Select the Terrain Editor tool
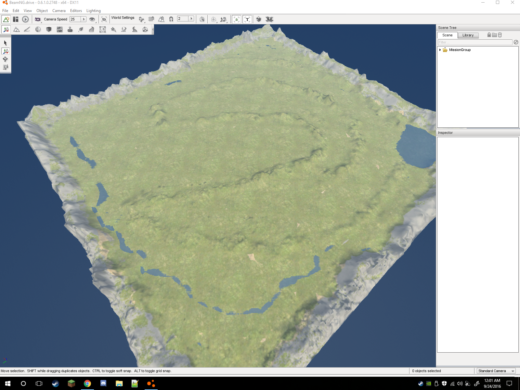This screenshot has width=520, height=390. (x=17, y=30)
